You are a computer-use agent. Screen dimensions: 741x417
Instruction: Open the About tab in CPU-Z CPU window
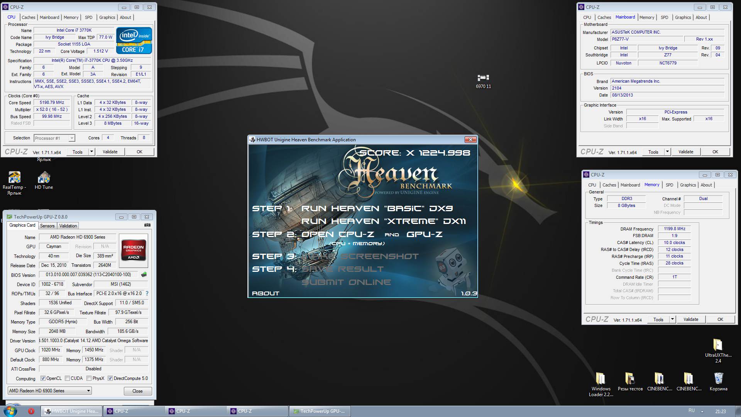pos(125,17)
